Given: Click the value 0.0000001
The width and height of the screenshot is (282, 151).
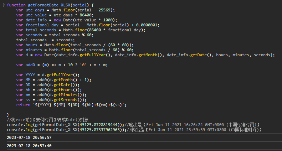Looking at the screenshot, I should pos(147,25).
